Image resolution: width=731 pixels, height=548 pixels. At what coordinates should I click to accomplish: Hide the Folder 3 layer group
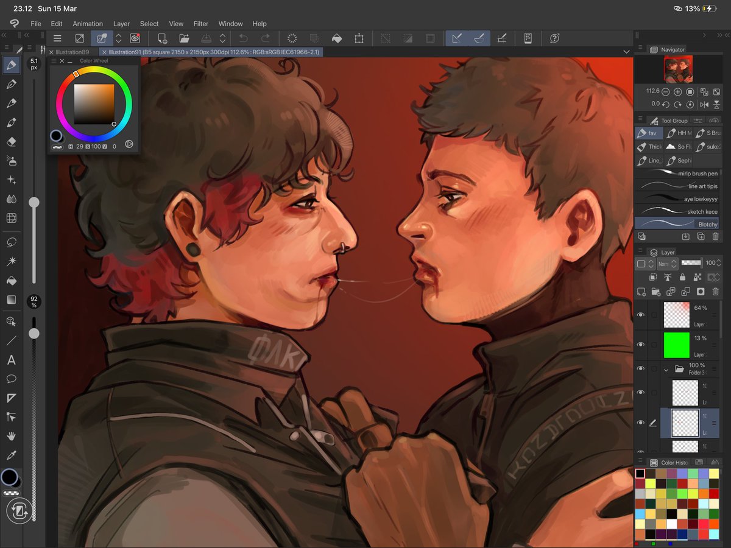click(641, 368)
